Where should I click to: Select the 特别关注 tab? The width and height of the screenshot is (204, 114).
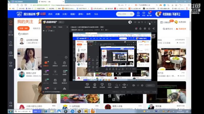37,28
